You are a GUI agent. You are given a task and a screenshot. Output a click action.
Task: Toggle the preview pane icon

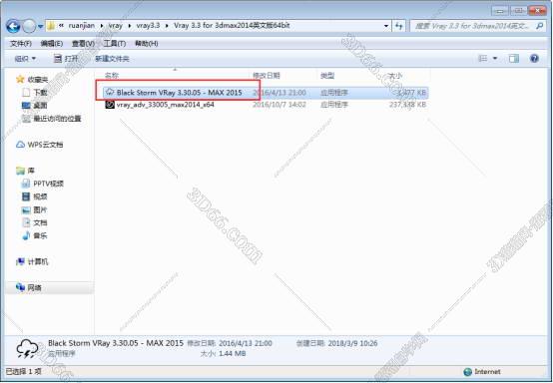tap(514, 59)
